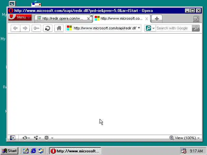Image resolution: width=207 pixels, height=155 pixels.
Task: Open a new tab with the plus button
Action: tap(157, 19)
